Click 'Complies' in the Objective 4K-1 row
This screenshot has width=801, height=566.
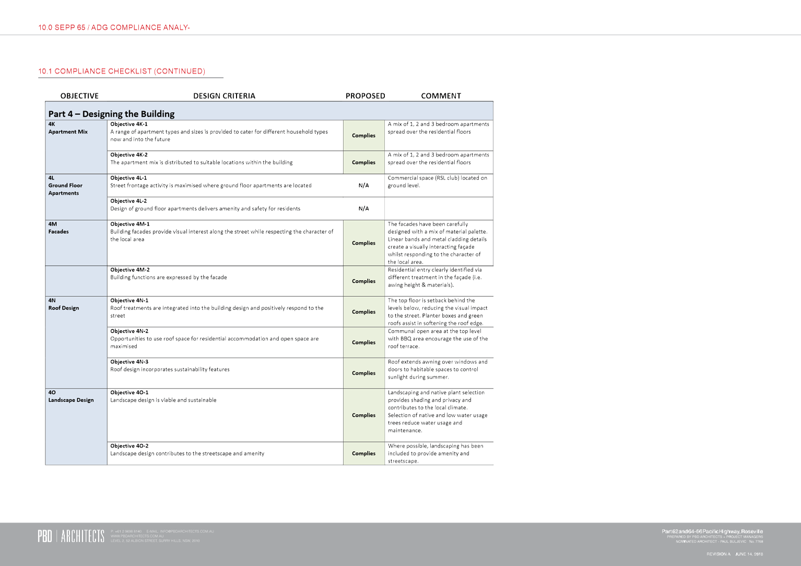tap(364, 136)
